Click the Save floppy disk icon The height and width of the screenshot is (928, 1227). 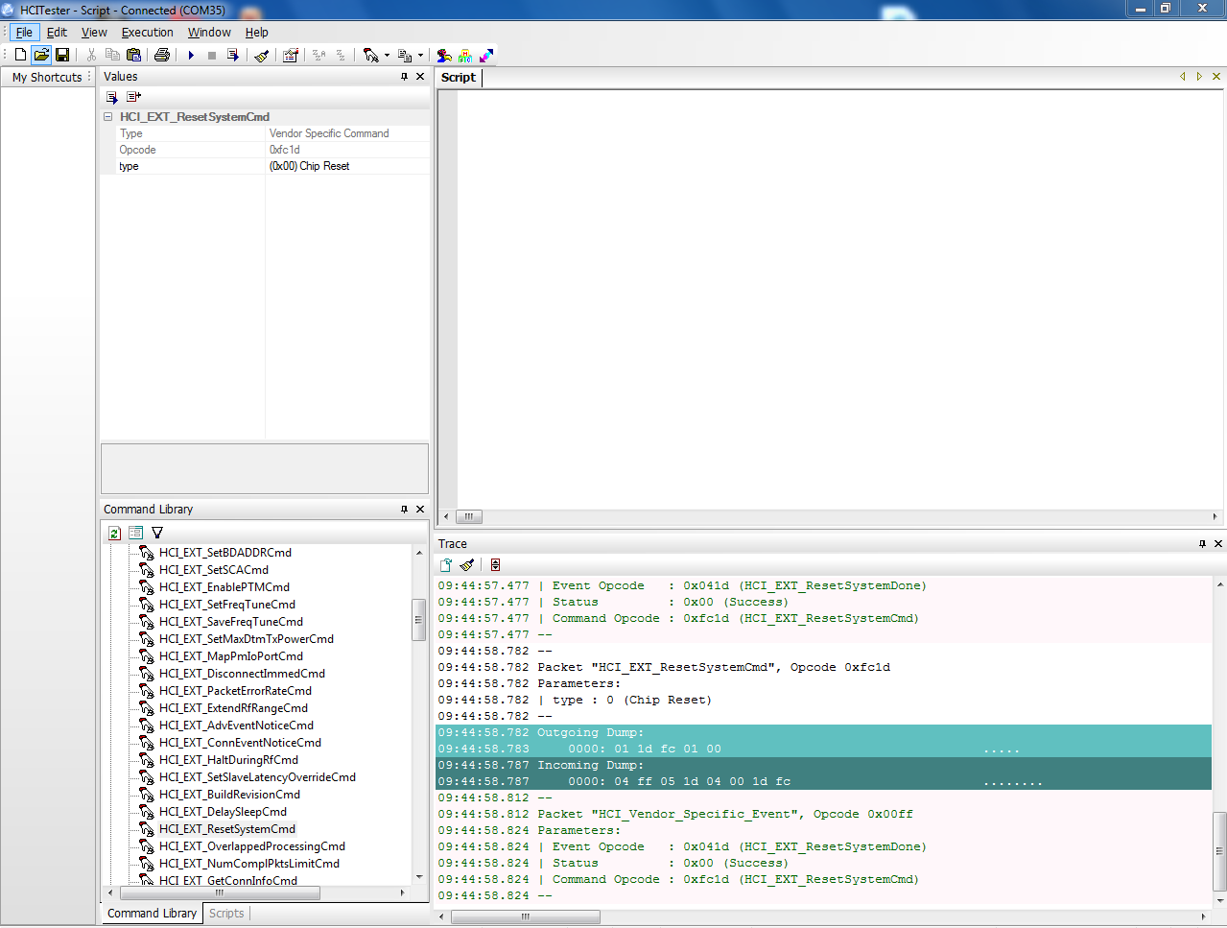point(62,55)
